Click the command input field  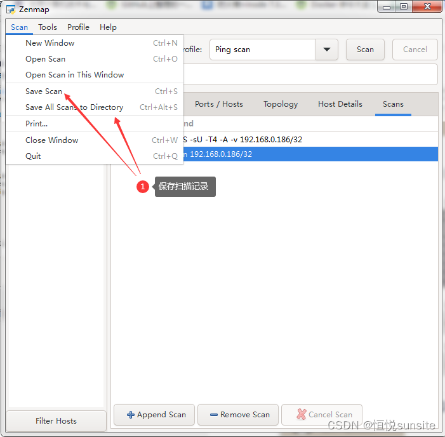click(310, 74)
